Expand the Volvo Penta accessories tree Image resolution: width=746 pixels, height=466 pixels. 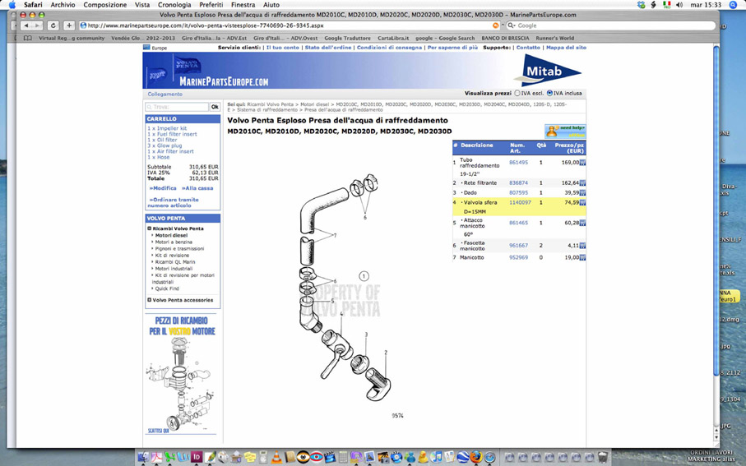(x=150, y=300)
